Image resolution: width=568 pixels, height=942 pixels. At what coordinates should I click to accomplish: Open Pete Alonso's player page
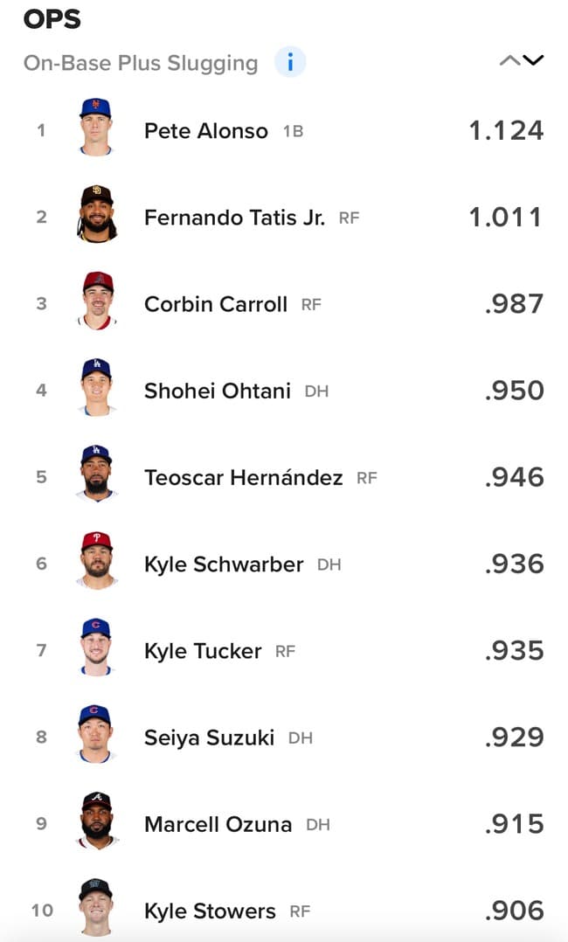(x=206, y=131)
